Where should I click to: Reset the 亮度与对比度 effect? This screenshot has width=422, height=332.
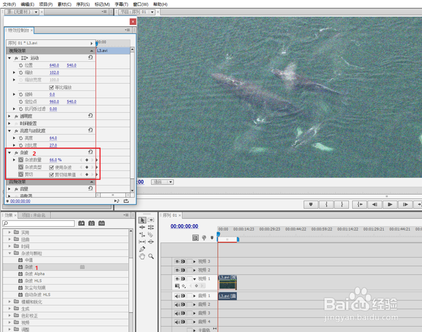90,130
